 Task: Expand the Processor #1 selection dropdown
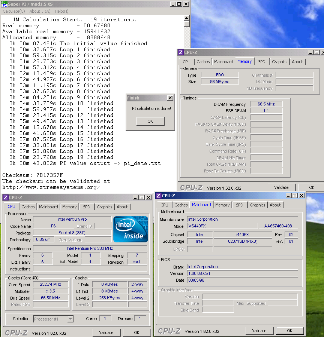[x=70, y=319]
